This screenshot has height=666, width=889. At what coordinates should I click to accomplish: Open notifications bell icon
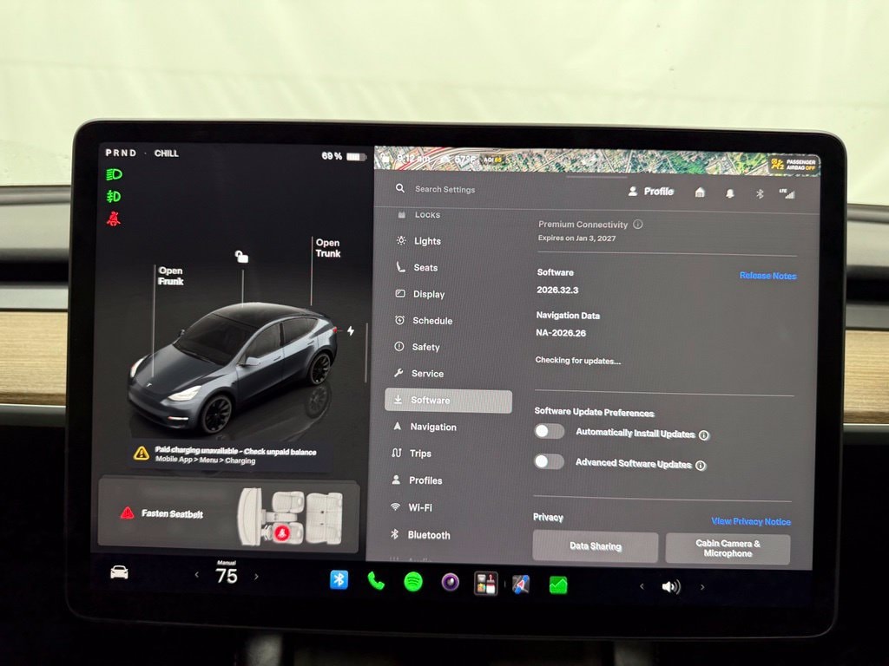click(x=729, y=193)
